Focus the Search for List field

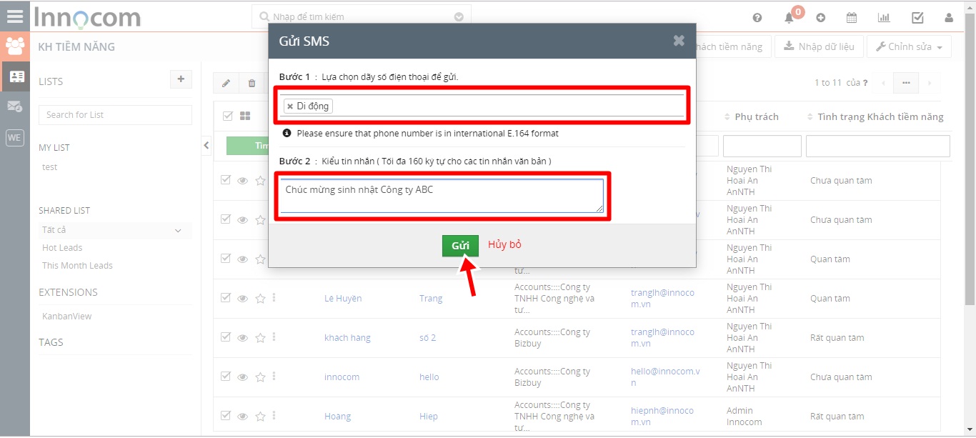115,115
